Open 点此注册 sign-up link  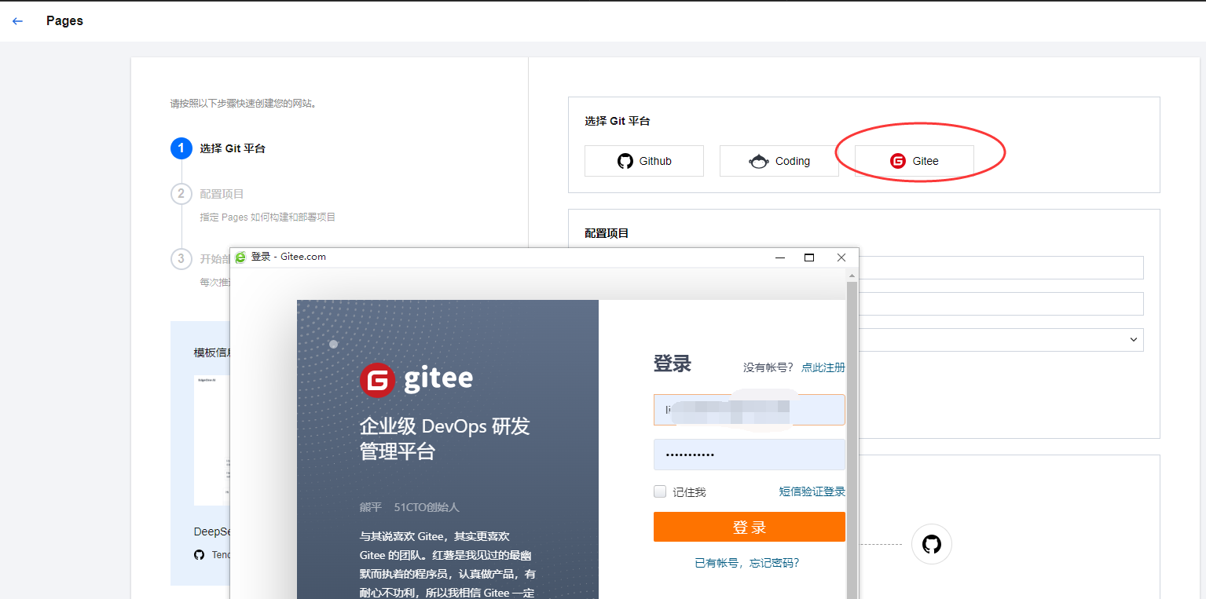(823, 367)
